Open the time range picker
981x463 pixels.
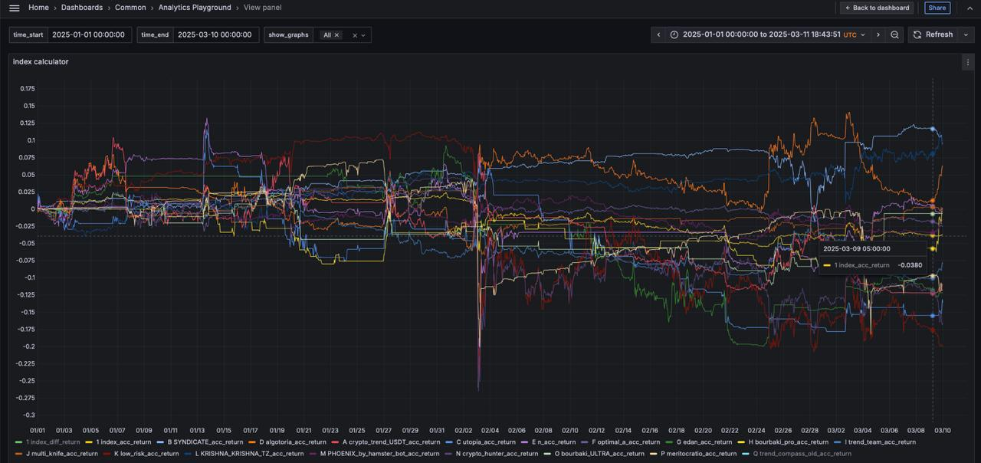768,34
